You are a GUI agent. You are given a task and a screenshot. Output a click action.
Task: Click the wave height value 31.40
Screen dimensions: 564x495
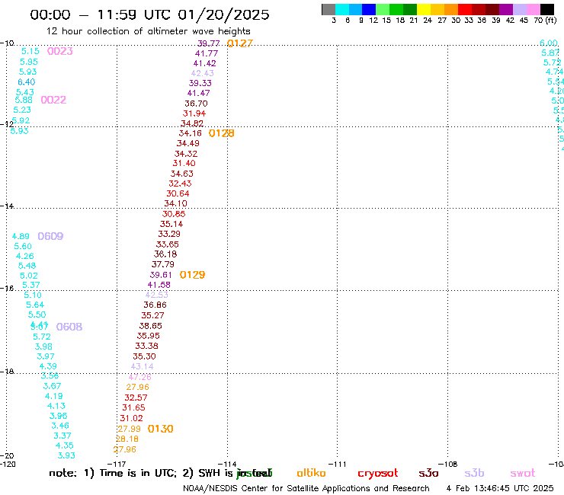[x=184, y=163]
